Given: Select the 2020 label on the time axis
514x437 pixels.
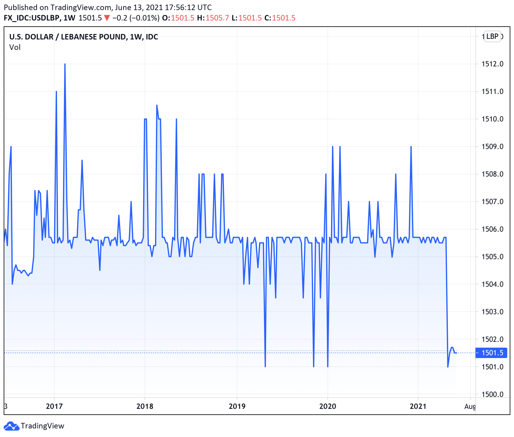Looking at the screenshot, I should point(328,406).
